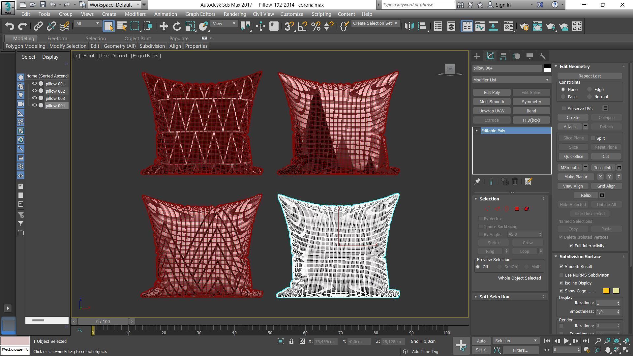Image resolution: width=633 pixels, height=356 pixels.
Task: Uncheck the Smooth Result checkbox
Action: 561,267
